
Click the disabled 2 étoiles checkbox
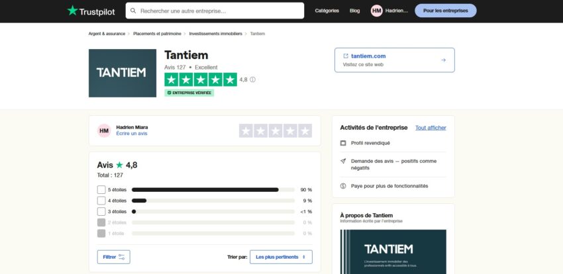click(101, 222)
